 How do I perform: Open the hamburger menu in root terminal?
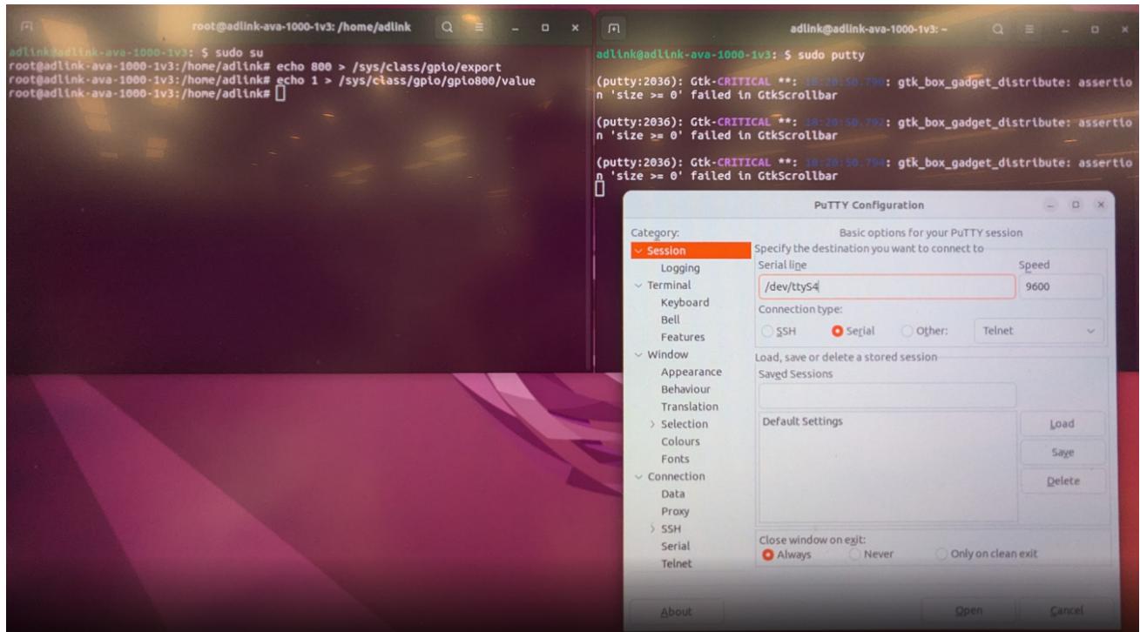(477, 27)
